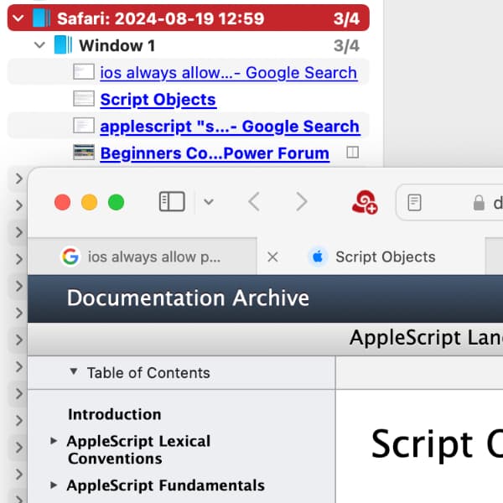Screen dimensions: 503x503
Task: Collapse the Table of Contents triangle
Action: [74, 371]
